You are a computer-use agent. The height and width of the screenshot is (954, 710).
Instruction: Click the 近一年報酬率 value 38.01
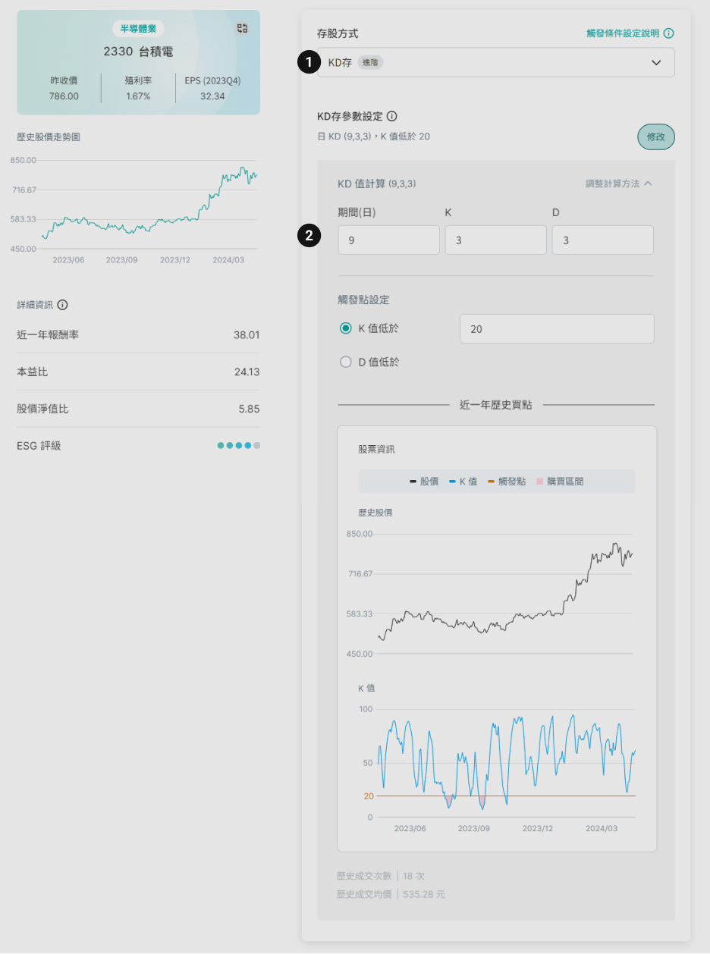247,334
